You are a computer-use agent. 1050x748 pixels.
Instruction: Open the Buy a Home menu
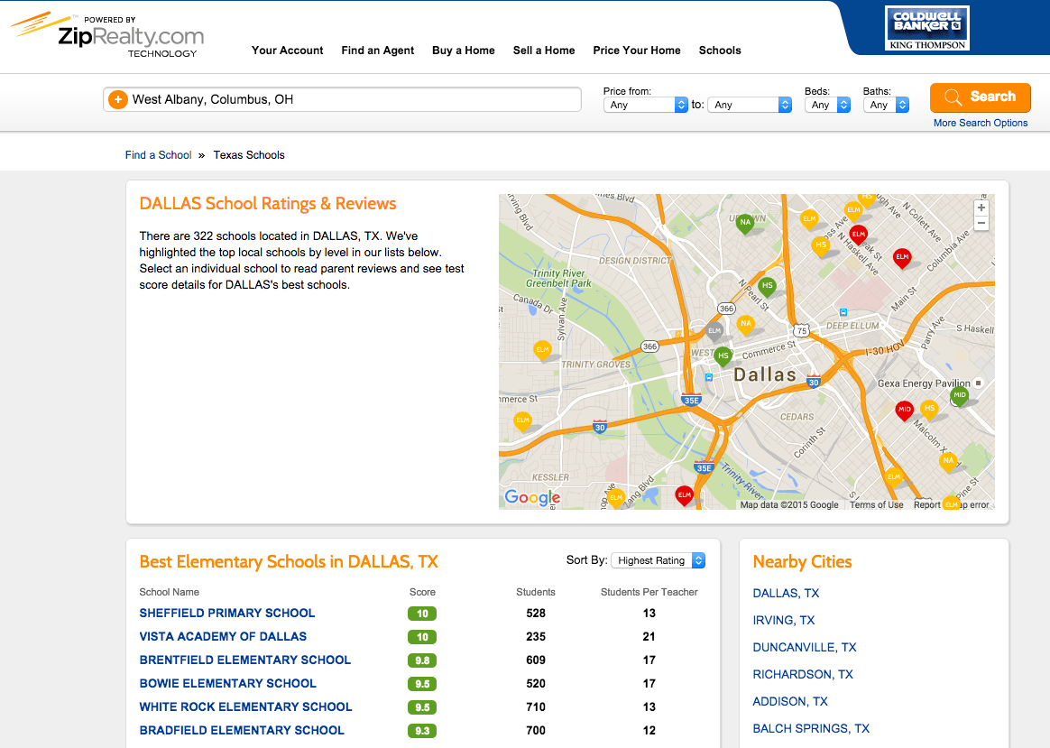click(464, 51)
